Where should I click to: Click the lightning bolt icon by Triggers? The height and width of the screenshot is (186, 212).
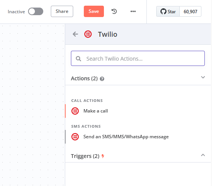(103, 156)
